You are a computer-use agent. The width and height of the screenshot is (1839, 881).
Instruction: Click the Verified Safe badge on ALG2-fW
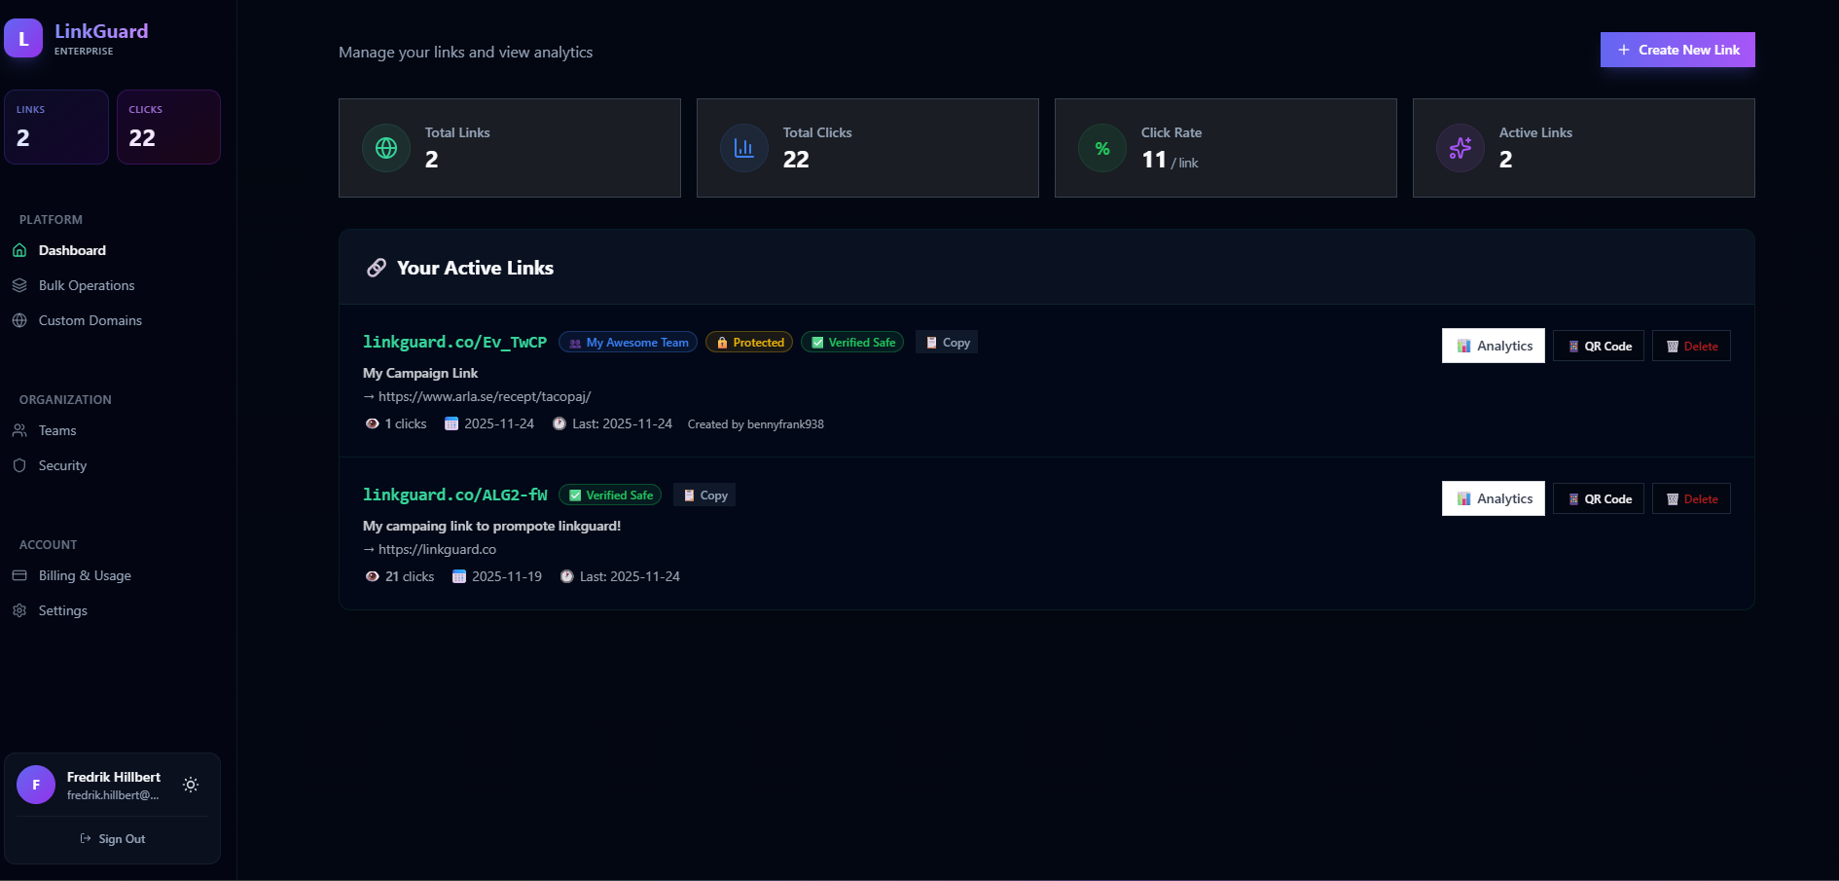point(610,495)
